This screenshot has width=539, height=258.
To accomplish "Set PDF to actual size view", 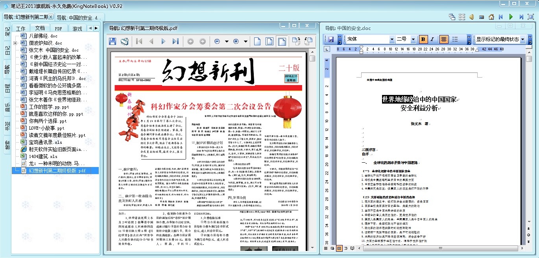I will [257, 41].
